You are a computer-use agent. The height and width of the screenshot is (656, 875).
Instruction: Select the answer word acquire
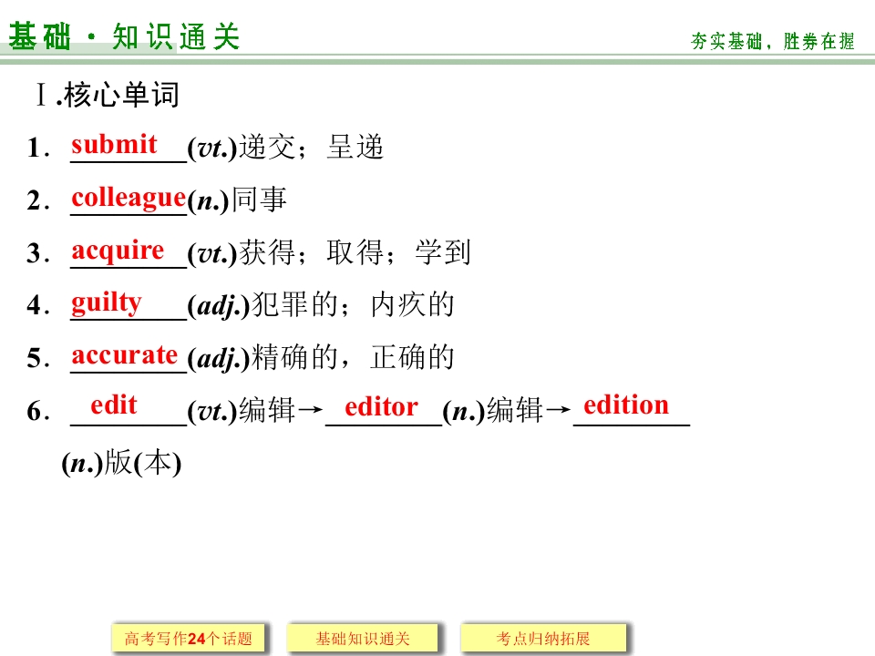[x=118, y=251]
